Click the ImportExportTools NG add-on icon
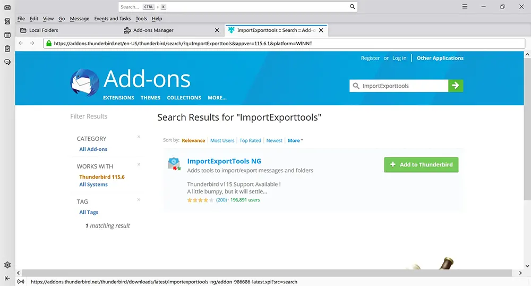Screen dimensions: 531x286 click(x=174, y=164)
